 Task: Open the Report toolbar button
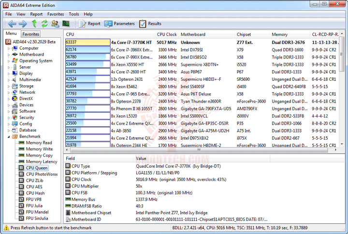90,24
